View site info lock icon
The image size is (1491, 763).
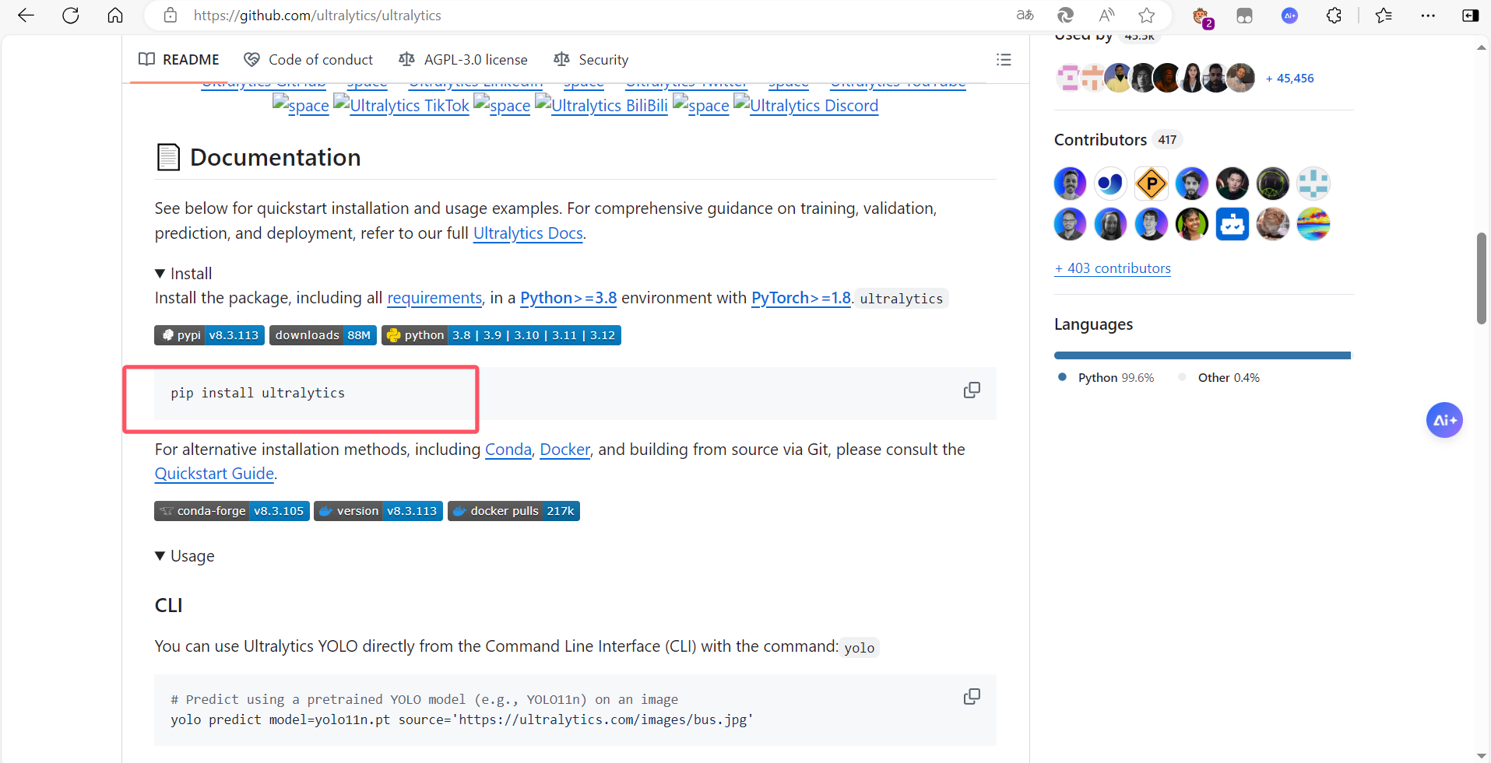click(171, 16)
